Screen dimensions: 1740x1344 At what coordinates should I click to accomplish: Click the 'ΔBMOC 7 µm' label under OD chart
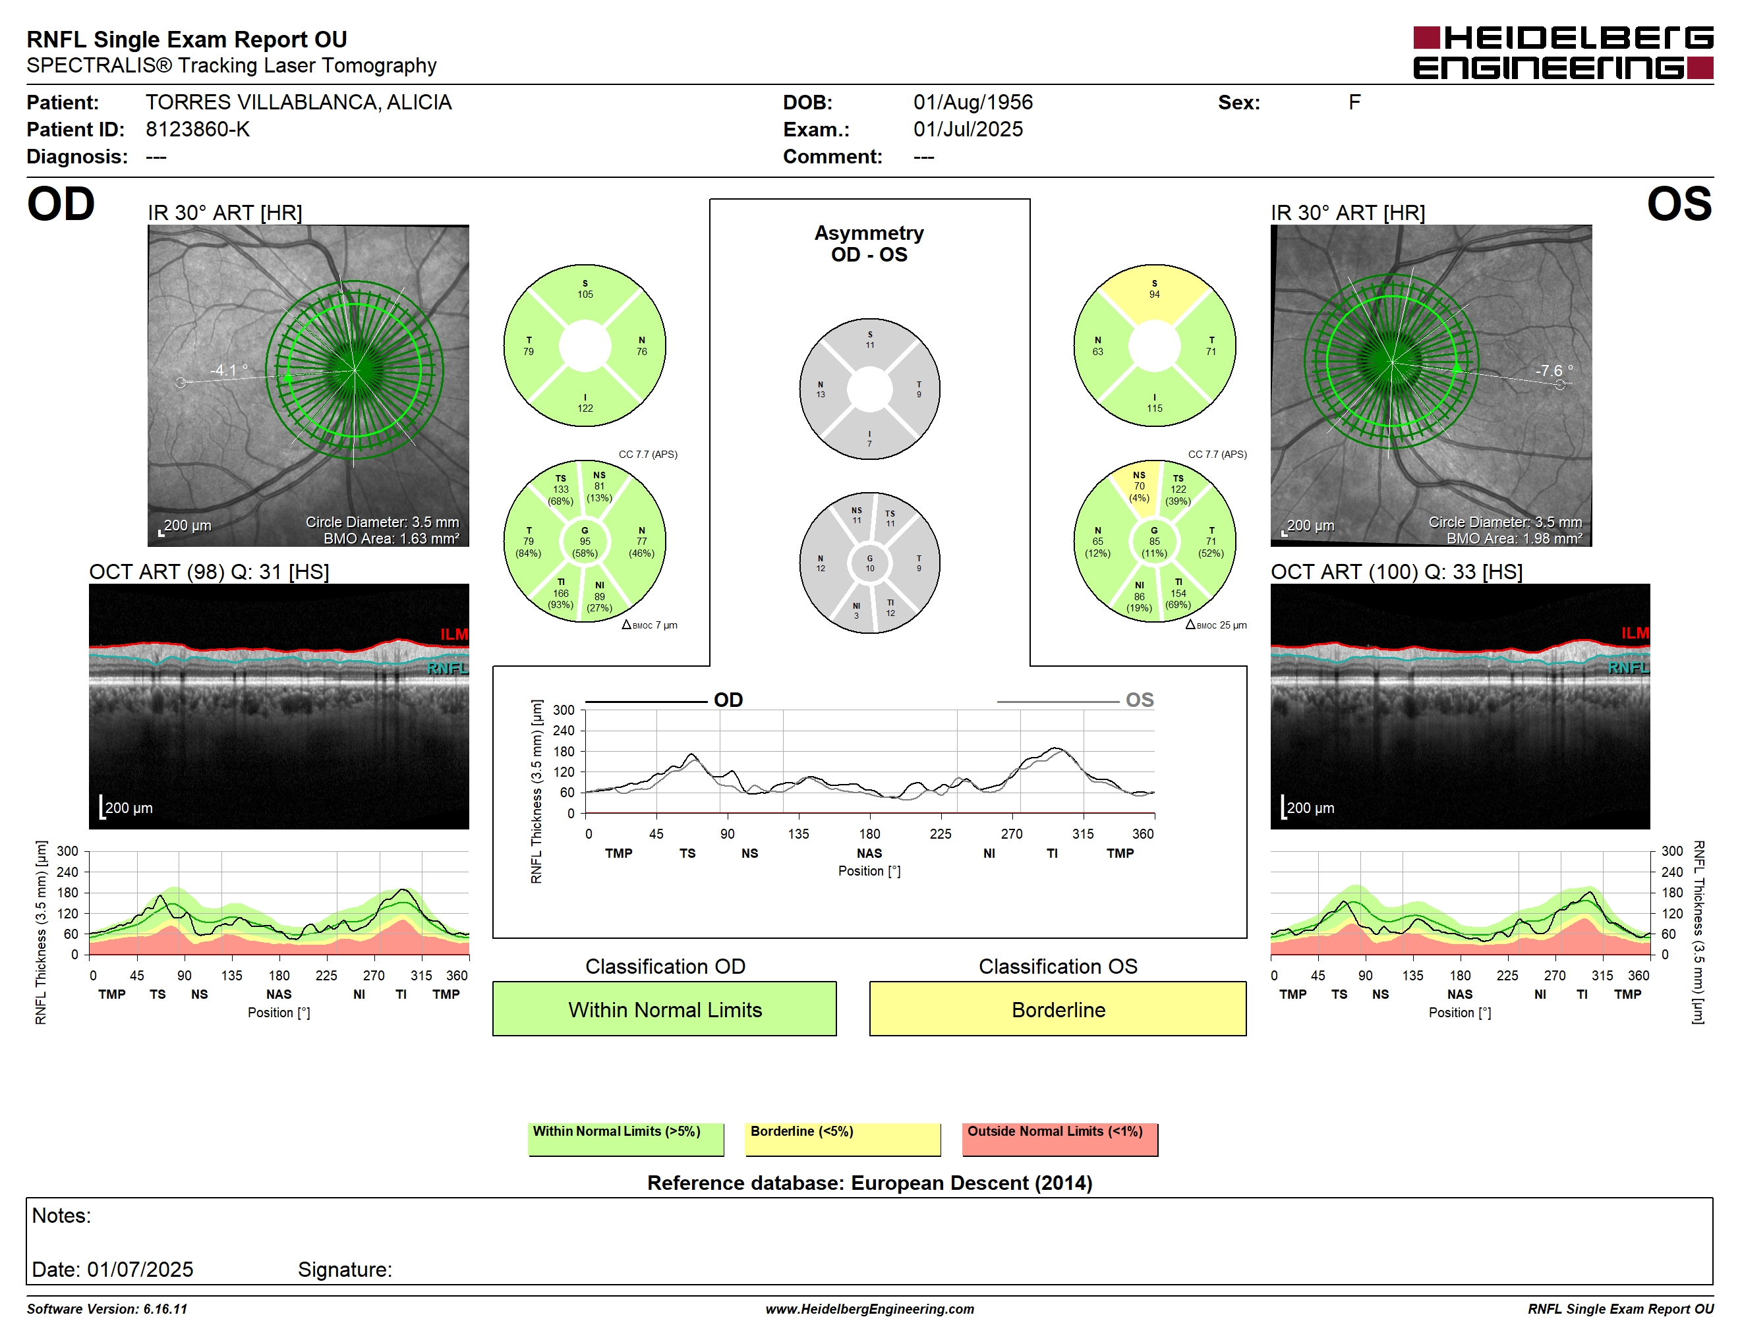(x=649, y=625)
